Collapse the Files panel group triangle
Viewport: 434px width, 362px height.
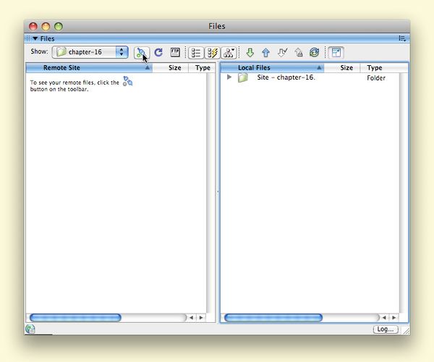tap(35, 38)
